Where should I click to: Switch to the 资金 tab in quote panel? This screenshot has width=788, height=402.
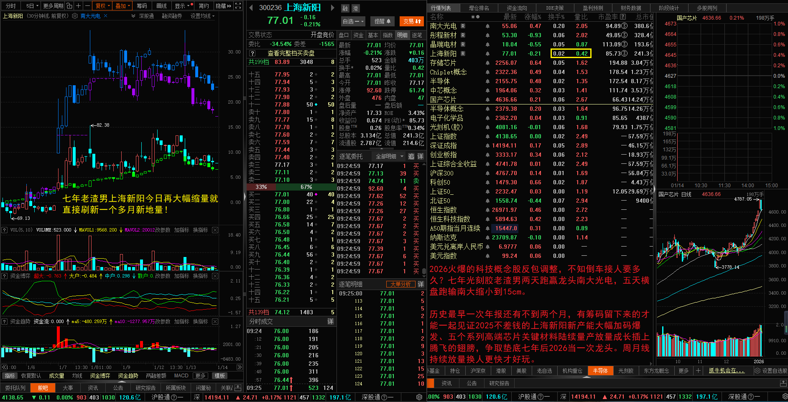[x=358, y=35]
